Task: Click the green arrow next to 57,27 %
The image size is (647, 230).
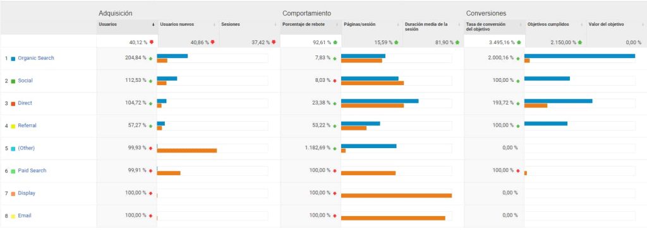Action: point(150,126)
